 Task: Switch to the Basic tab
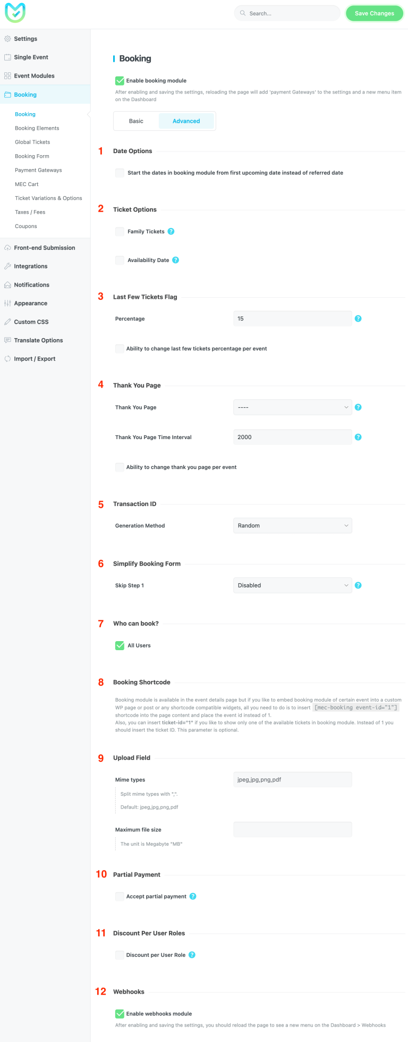pyautogui.click(x=136, y=121)
